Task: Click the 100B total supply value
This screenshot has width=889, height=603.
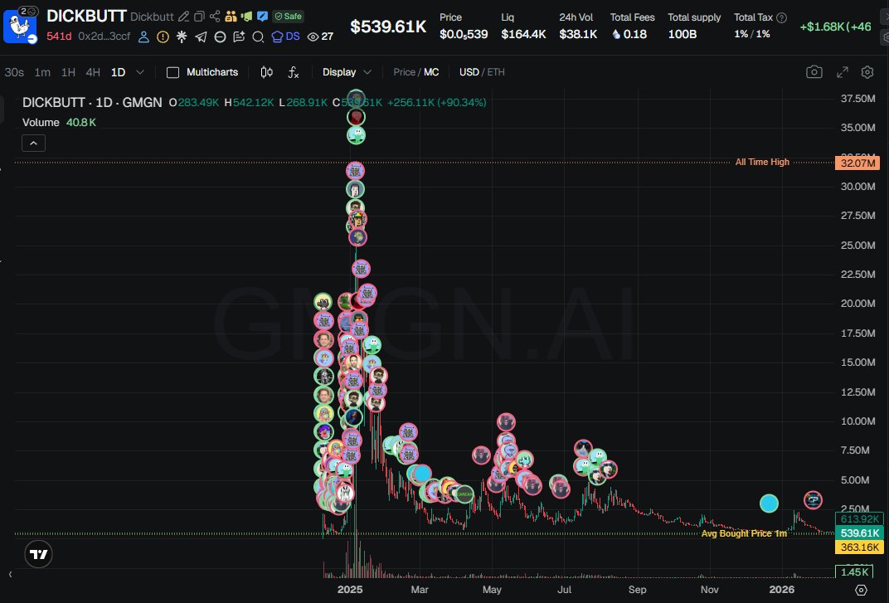Action: coord(682,34)
